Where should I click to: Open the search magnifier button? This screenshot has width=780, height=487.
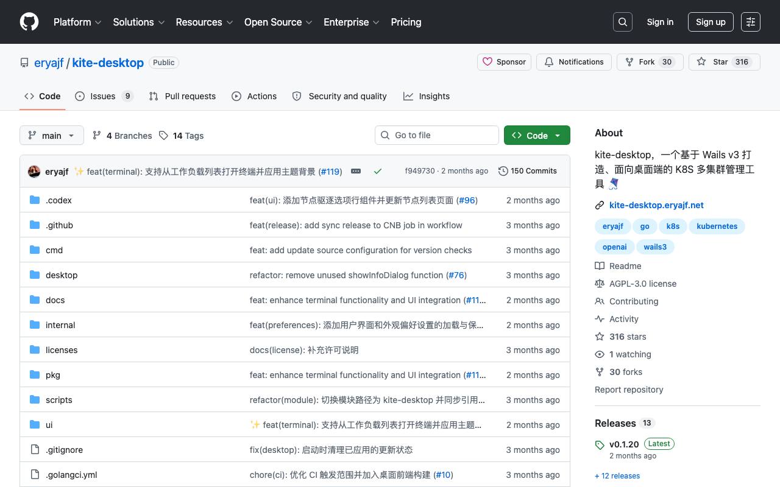(x=623, y=22)
